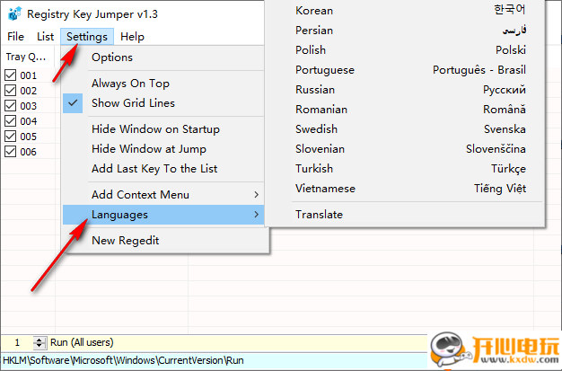Select Options from Settings menu
This screenshot has width=562, height=371.
(112, 57)
